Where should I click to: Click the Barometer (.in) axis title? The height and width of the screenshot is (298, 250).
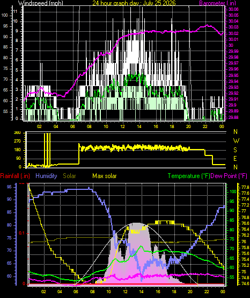click(218, 3)
